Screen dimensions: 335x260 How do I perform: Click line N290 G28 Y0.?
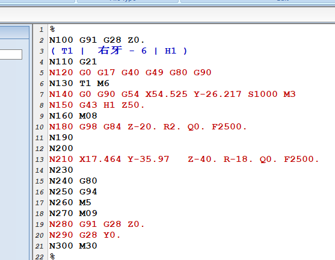pos(85,235)
